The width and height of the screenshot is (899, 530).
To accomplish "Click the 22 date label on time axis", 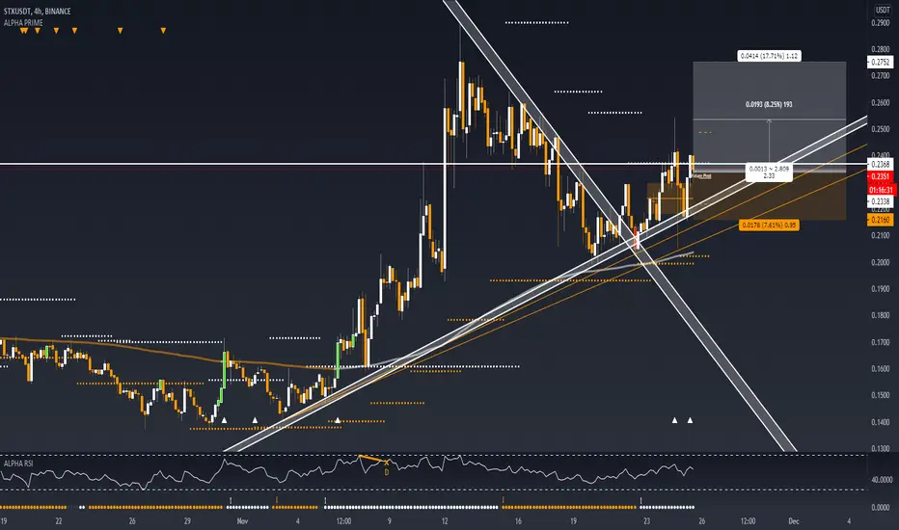I will point(59,520).
